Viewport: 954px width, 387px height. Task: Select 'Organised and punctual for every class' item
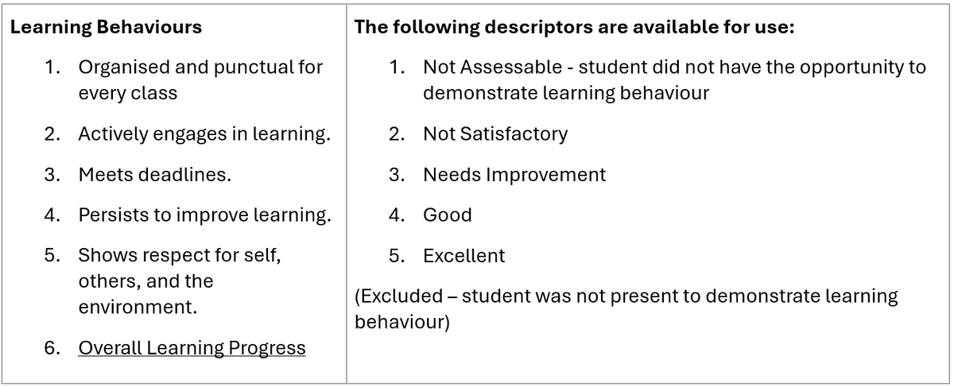(200, 79)
